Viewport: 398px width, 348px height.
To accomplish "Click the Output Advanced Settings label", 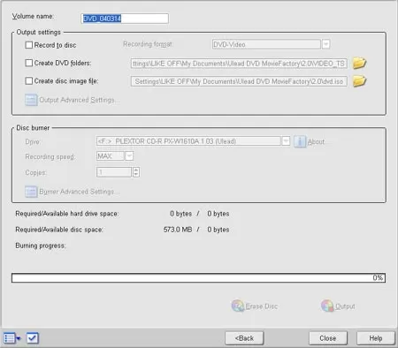I will pos(80,100).
